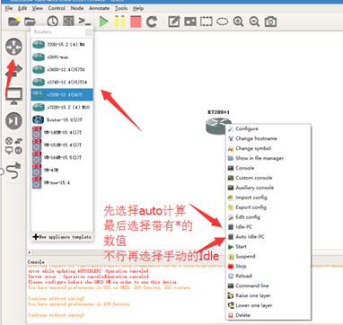Suspend all nodes with yellow pause icon
Viewport: 343px width, 325px height.
click(x=119, y=22)
